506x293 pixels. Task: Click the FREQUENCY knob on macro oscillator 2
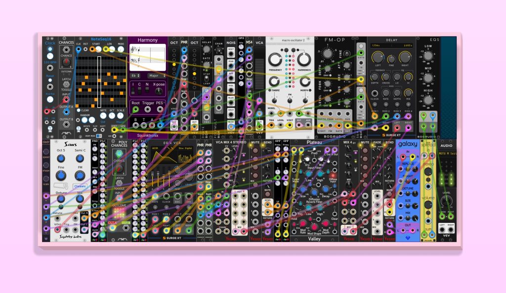coord(275,60)
